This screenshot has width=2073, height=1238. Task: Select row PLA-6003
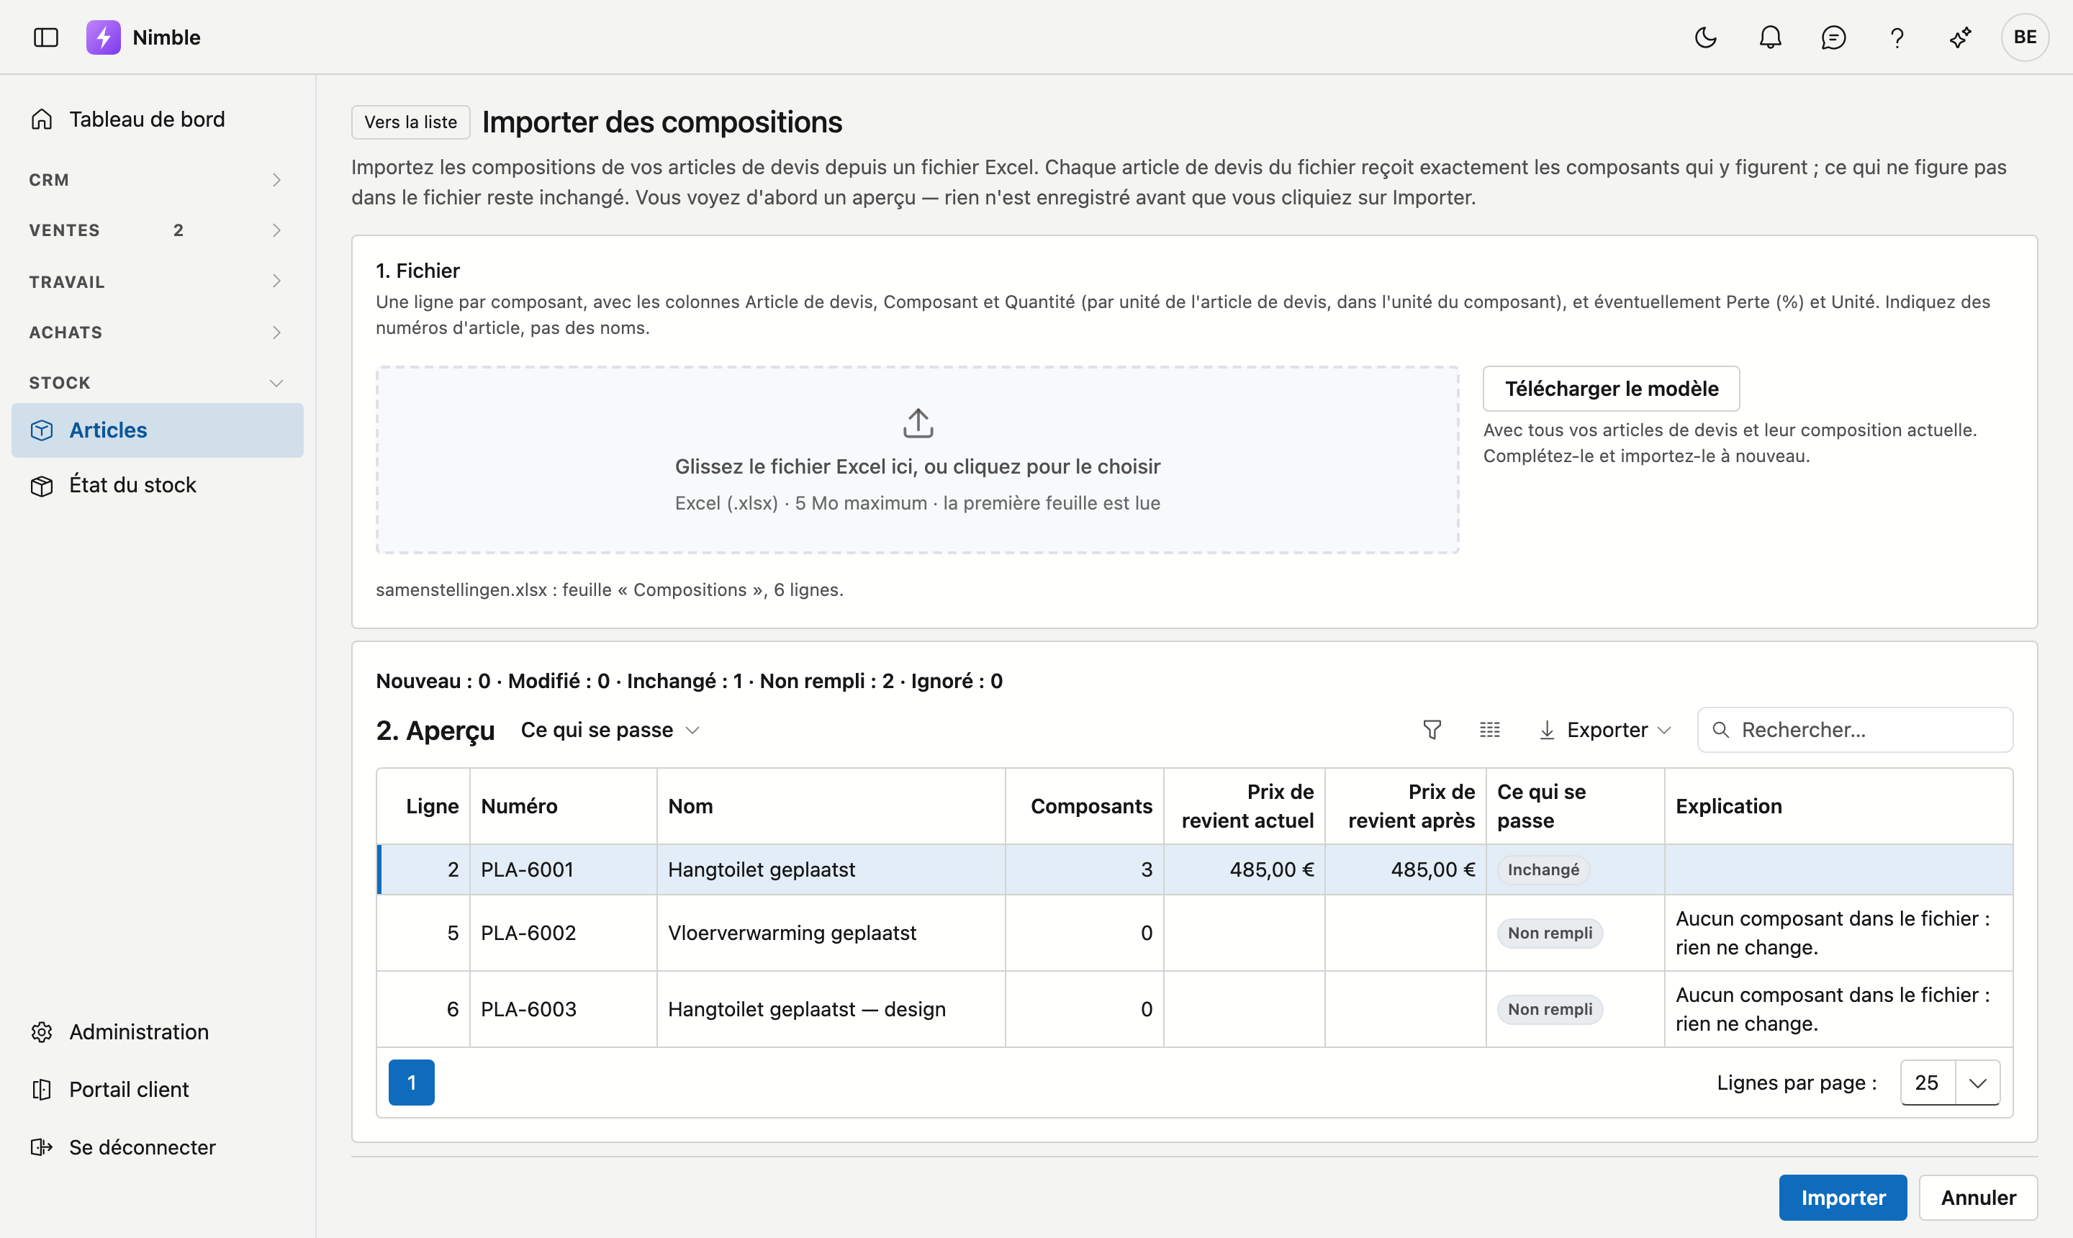tap(1195, 1009)
